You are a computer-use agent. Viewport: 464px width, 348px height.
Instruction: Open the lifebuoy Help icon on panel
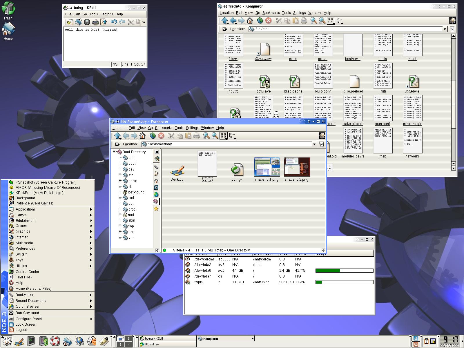[55, 341]
